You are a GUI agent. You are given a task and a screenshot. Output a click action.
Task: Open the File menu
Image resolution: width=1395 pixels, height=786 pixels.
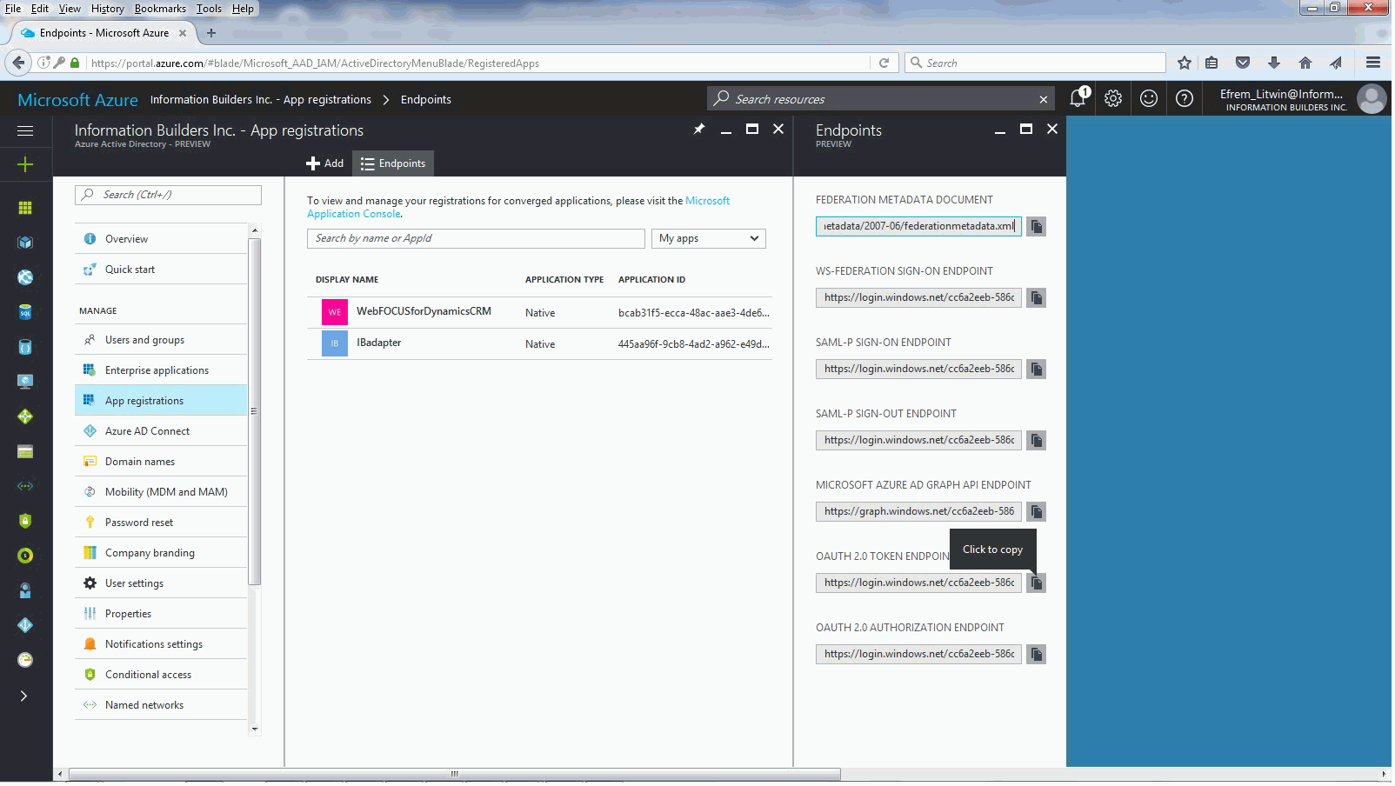point(13,9)
